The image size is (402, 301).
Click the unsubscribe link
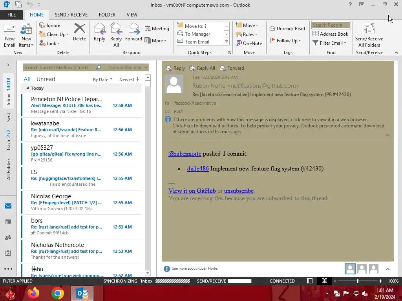239,191
